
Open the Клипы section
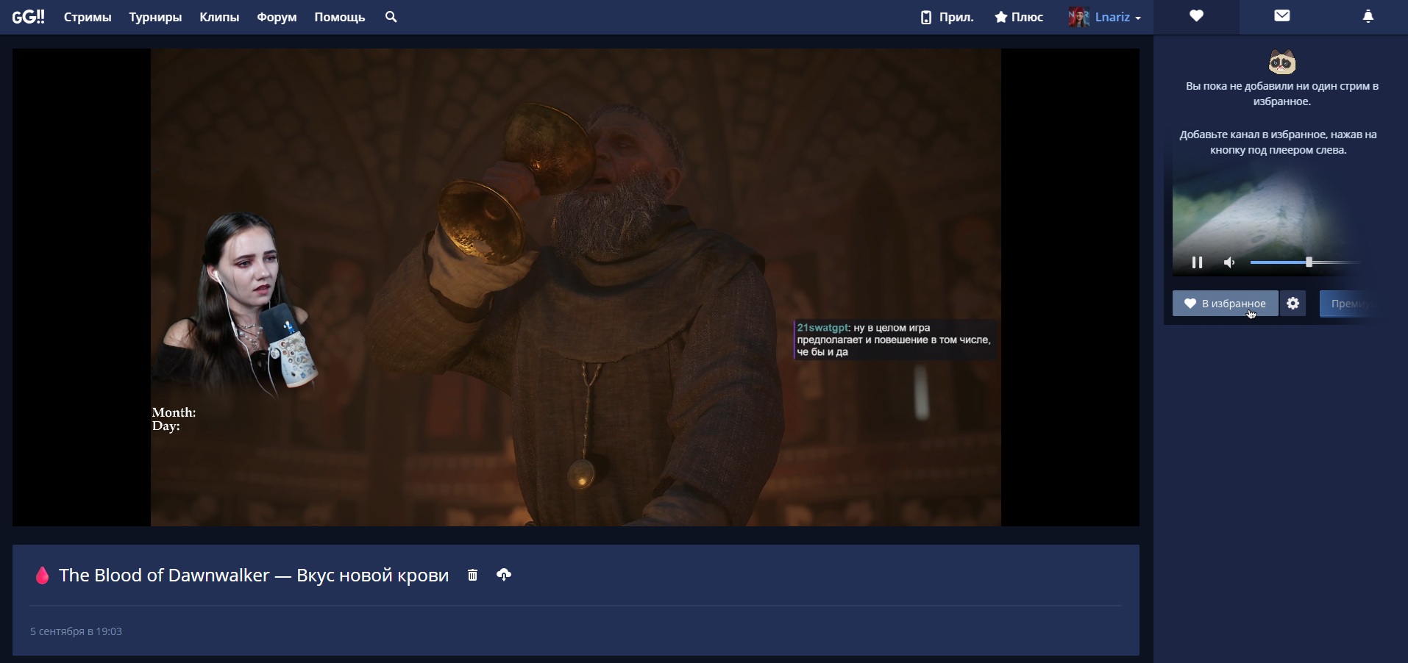tap(219, 17)
